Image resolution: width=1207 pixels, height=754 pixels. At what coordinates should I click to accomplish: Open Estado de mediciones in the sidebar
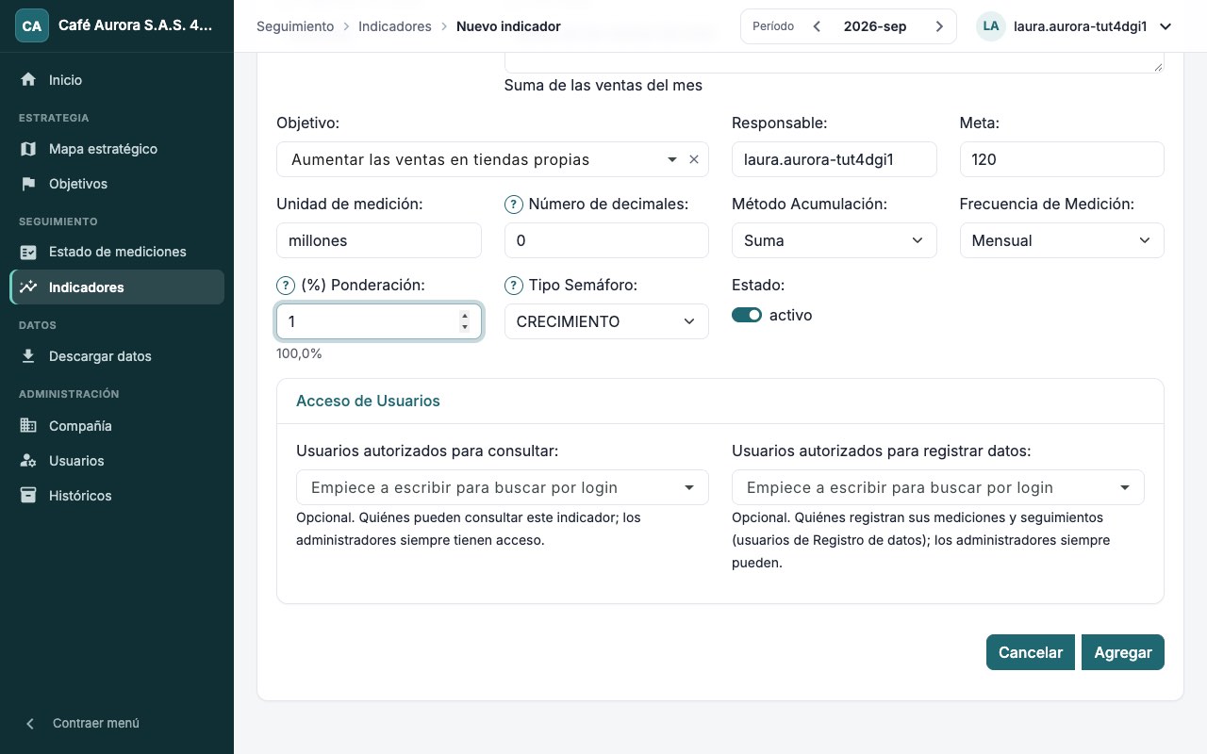click(117, 252)
